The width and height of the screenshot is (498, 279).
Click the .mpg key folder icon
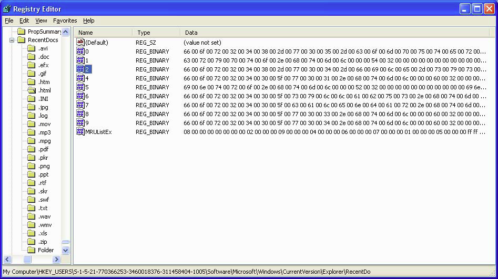[31, 141]
